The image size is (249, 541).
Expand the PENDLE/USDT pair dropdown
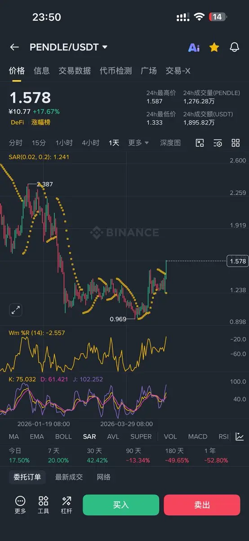tap(68, 47)
